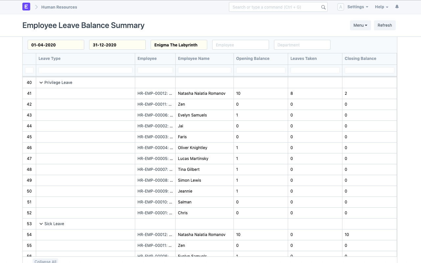Click row number 53
The width and height of the screenshot is (421, 263).
(29, 224)
